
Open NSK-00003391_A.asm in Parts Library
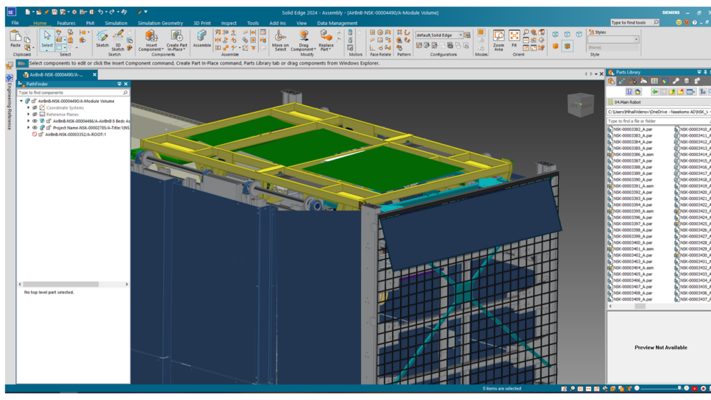point(633,186)
